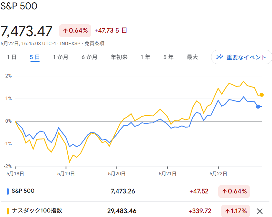Select the 5日 time range tab
Viewport: 272px width, 217px height.
(35, 57)
